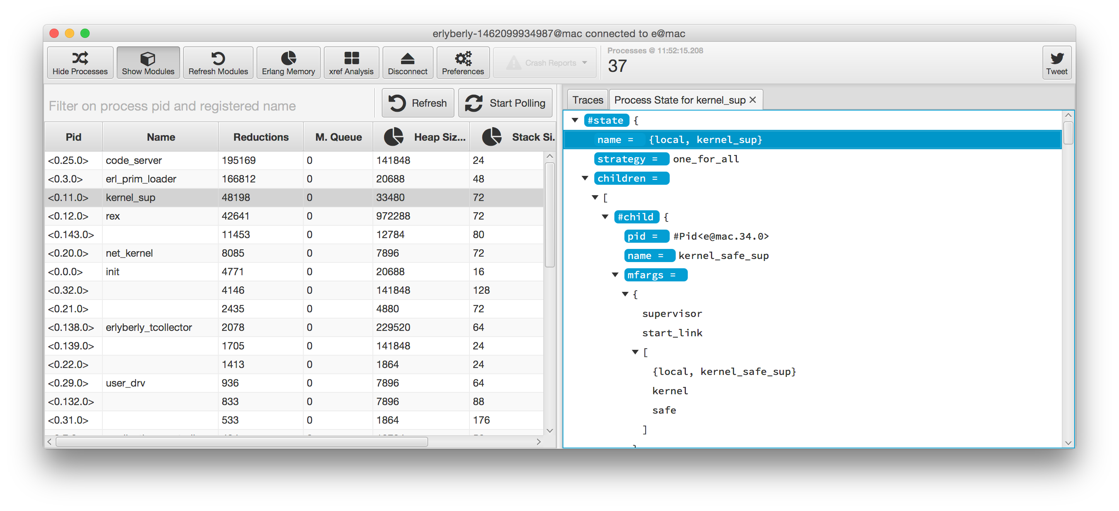
Task: Click the Tweet bird icon
Action: (1056, 58)
